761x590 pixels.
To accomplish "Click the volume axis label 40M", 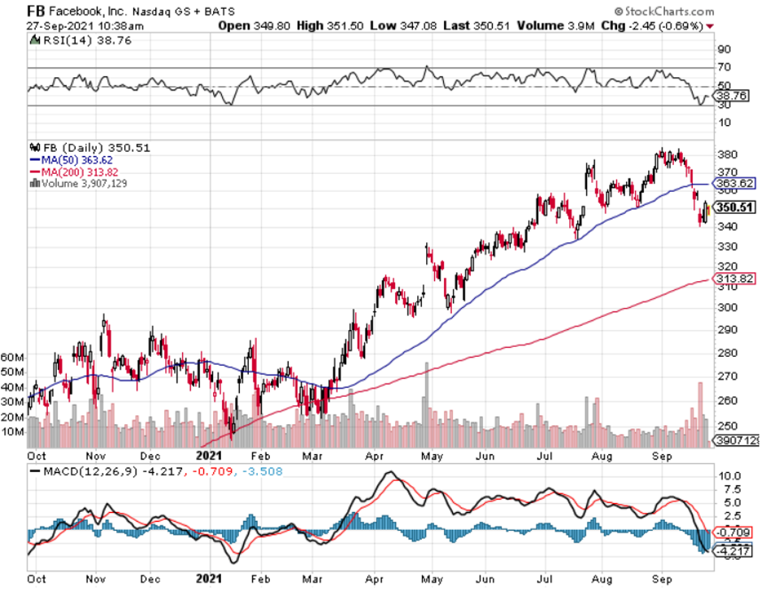I will point(12,387).
